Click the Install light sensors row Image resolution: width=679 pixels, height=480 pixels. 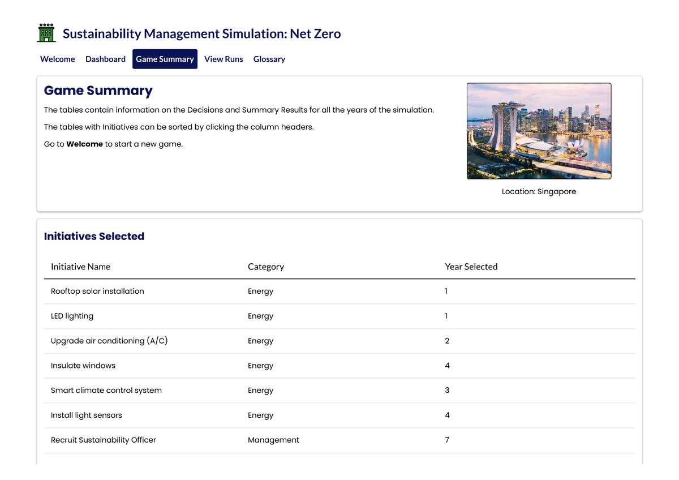pyautogui.click(x=87, y=415)
